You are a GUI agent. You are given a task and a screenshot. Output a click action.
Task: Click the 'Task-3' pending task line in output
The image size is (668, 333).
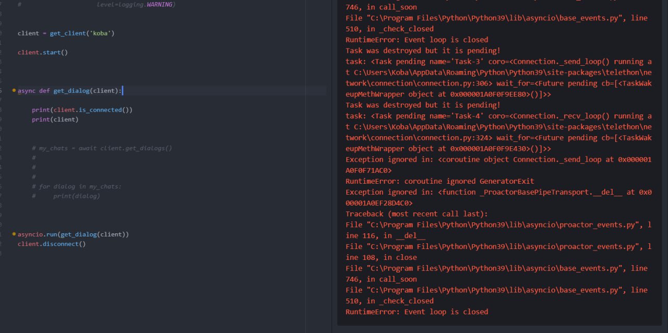(x=498, y=62)
